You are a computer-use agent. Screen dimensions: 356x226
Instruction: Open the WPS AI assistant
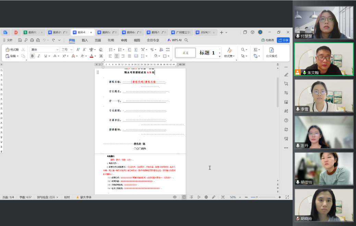coord(174,40)
